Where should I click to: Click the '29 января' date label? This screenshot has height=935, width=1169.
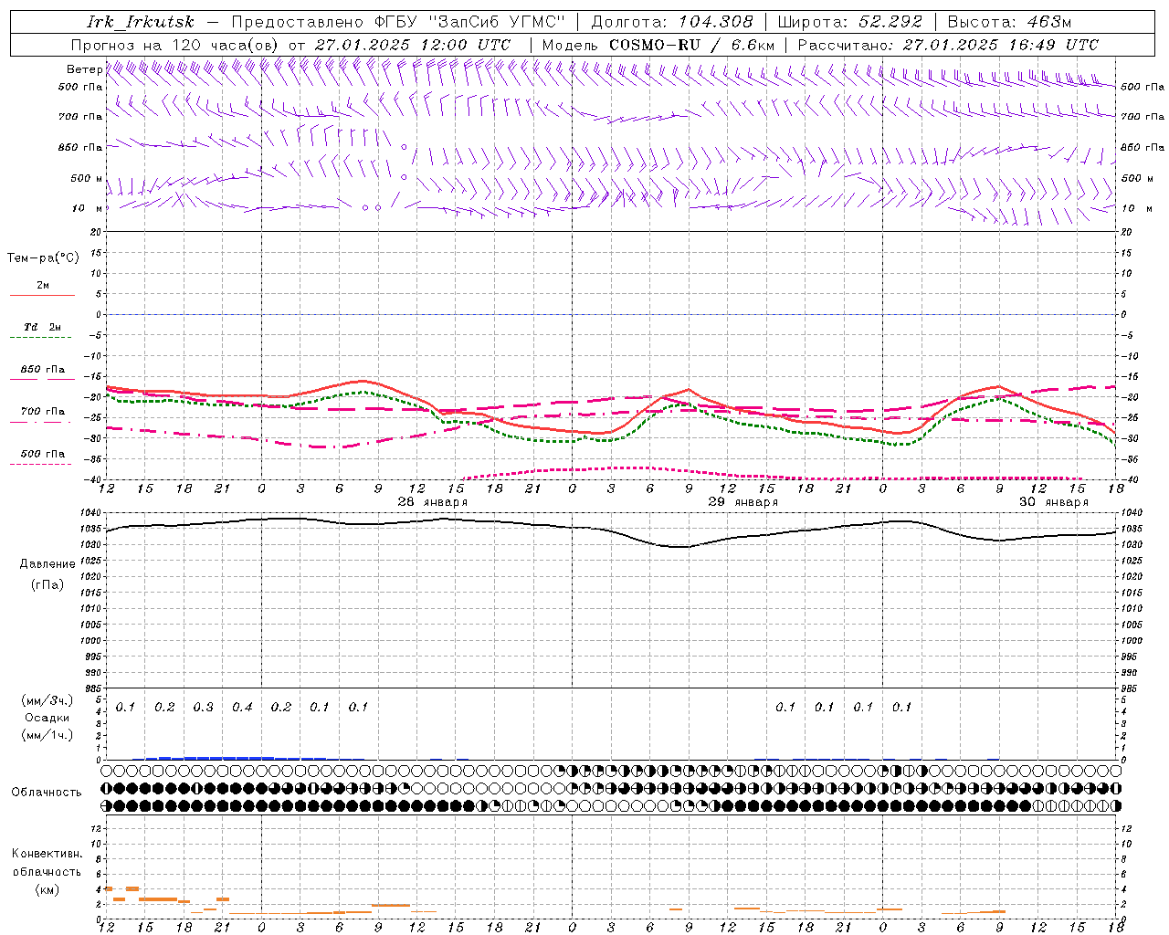click(x=742, y=502)
